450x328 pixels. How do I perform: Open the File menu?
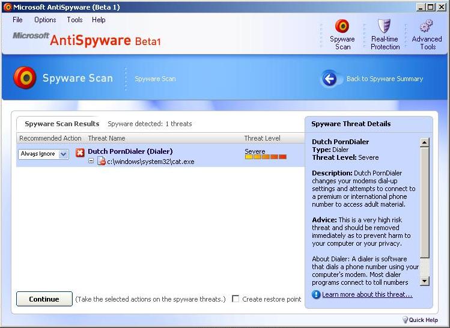pyautogui.click(x=17, y=20)
